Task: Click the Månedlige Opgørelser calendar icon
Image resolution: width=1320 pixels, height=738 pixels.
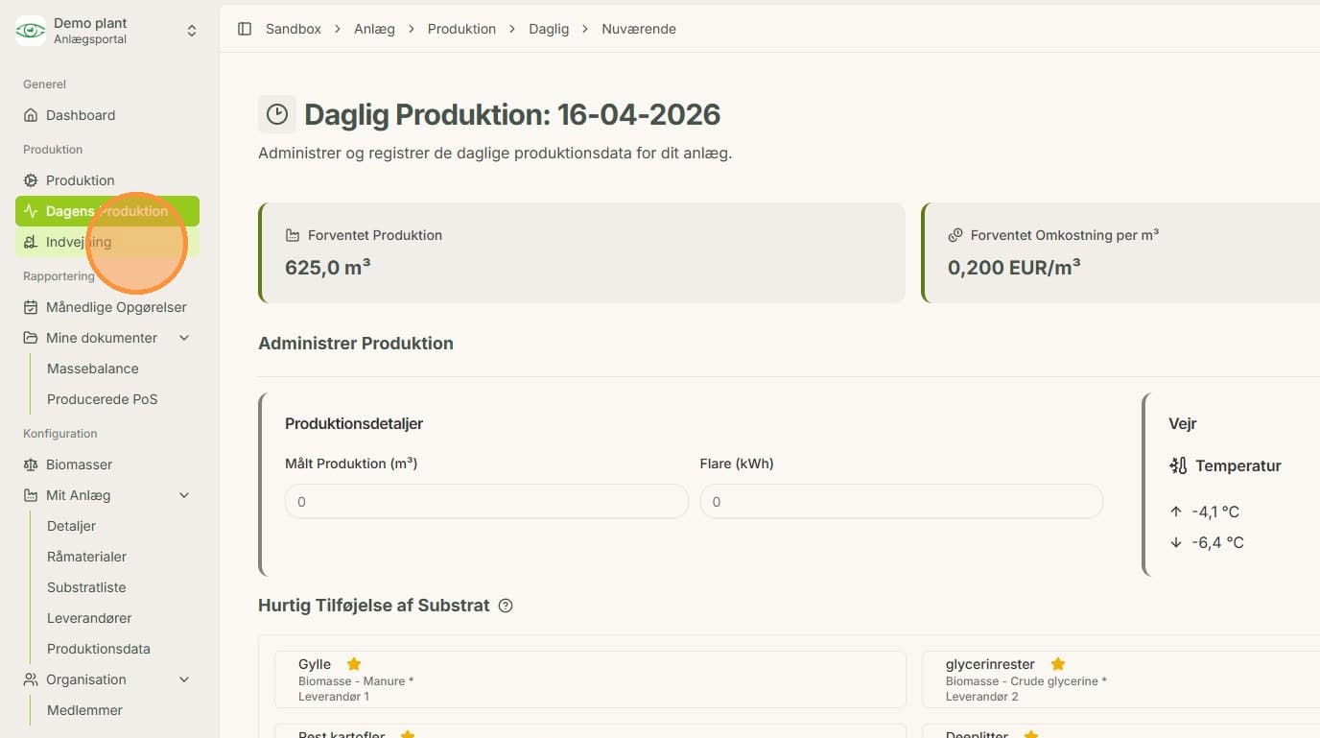Action: (x=31, y=307)
